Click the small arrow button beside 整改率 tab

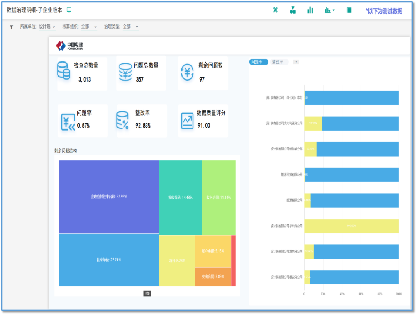(x=296, y=62)
